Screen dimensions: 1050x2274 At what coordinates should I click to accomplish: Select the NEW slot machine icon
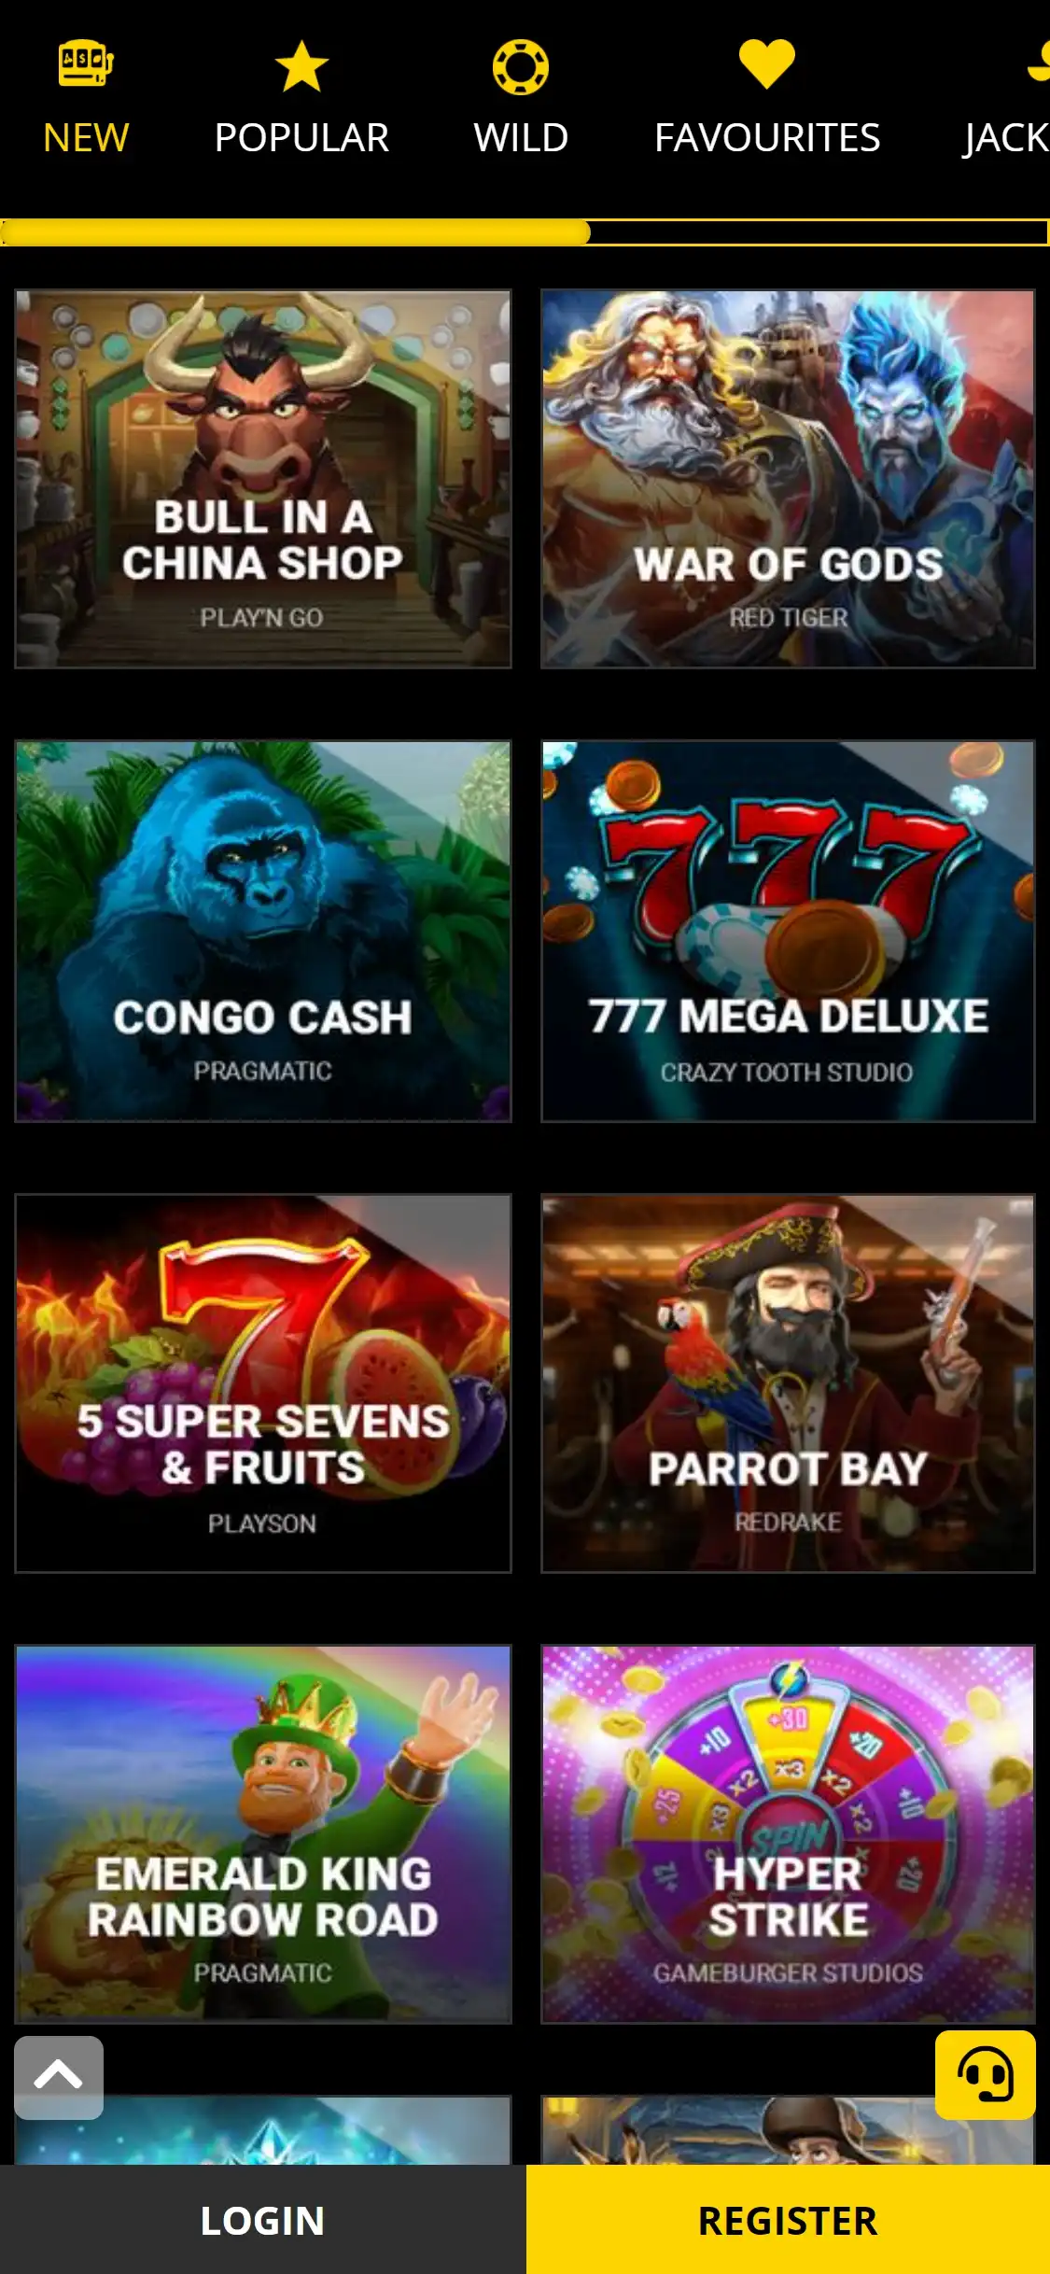coord(86,64)
